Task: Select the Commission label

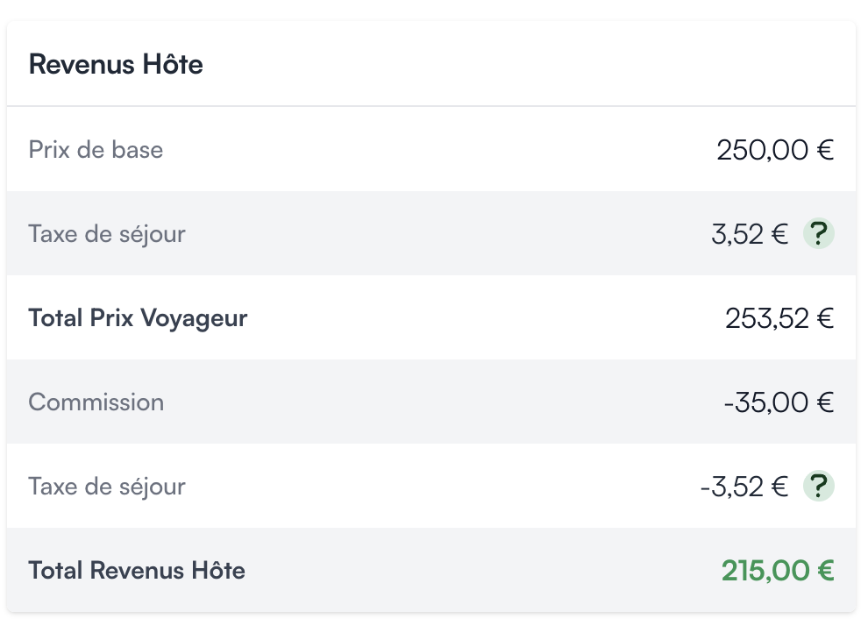Action: click(x=96, y=402)
